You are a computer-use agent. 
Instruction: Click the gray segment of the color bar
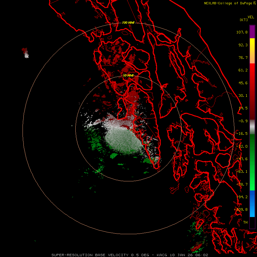[x=252, y=127]
